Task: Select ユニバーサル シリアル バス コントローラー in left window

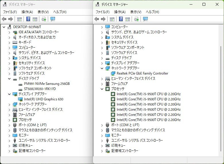Action: point(44,140)
